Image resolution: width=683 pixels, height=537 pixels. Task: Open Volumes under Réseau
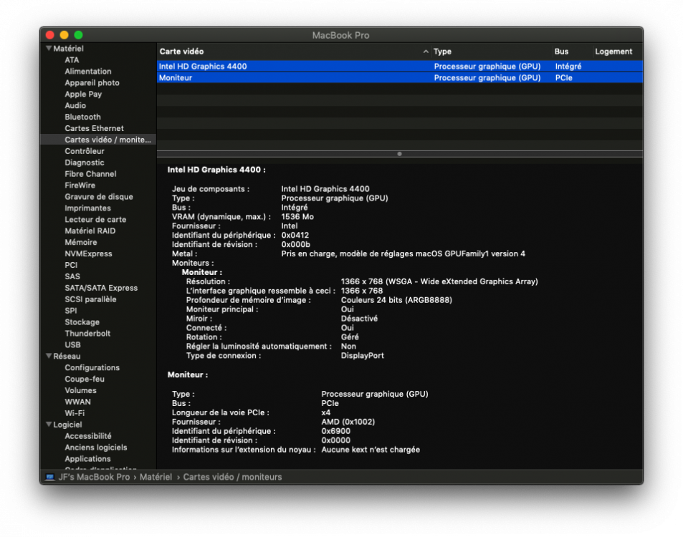[80, 390]
